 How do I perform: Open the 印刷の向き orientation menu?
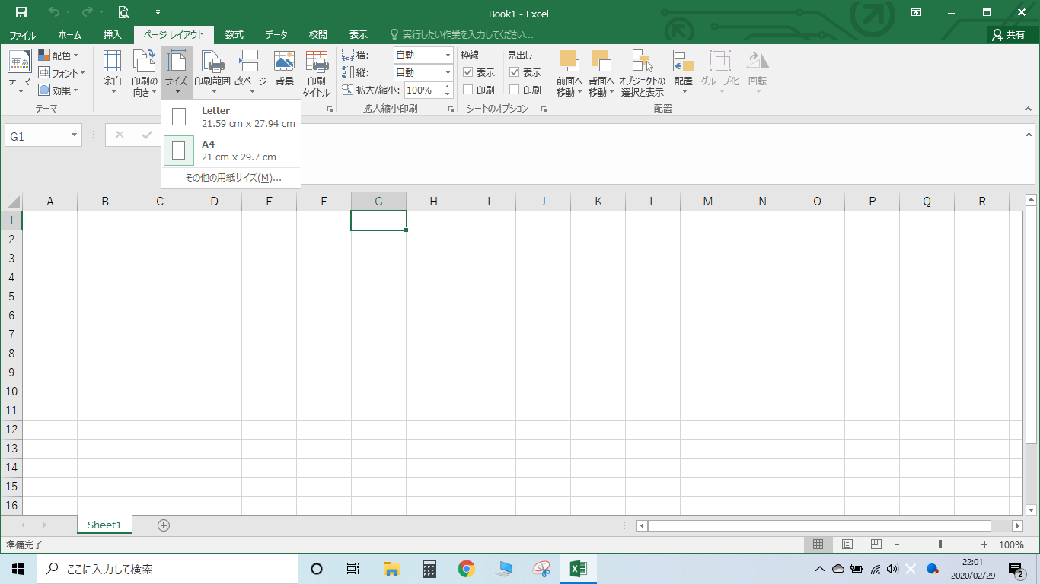(x=145, y=74)
